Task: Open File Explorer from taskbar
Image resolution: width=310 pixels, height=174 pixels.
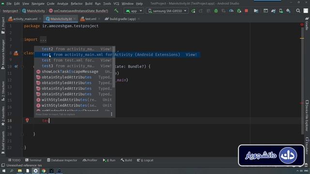Action: tap(20, 171)
